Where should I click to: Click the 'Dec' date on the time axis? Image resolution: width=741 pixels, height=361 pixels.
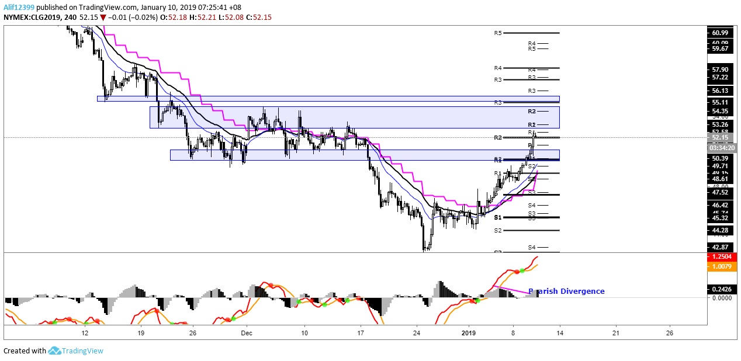245,332
